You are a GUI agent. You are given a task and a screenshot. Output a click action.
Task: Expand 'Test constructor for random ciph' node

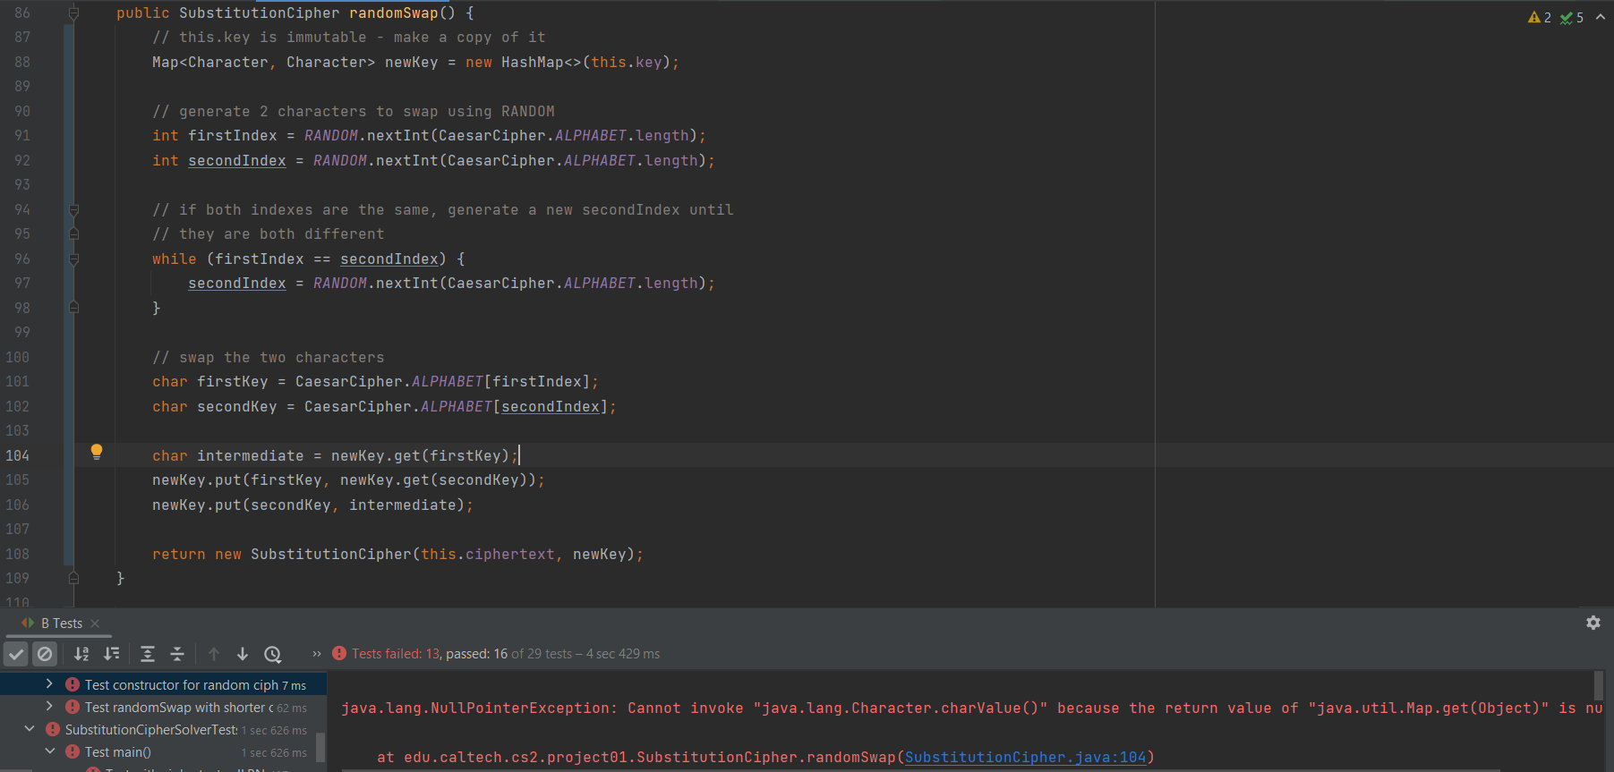click(49, 684)
